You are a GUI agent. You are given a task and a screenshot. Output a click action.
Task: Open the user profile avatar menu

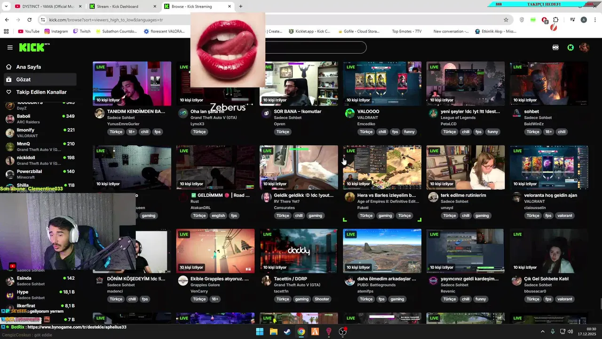tap(584, 48)
